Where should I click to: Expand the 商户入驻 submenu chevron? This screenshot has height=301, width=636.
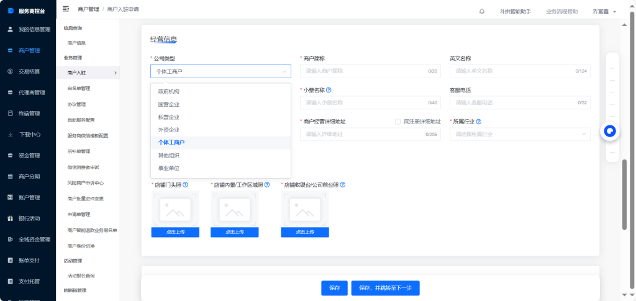(116, 73)
